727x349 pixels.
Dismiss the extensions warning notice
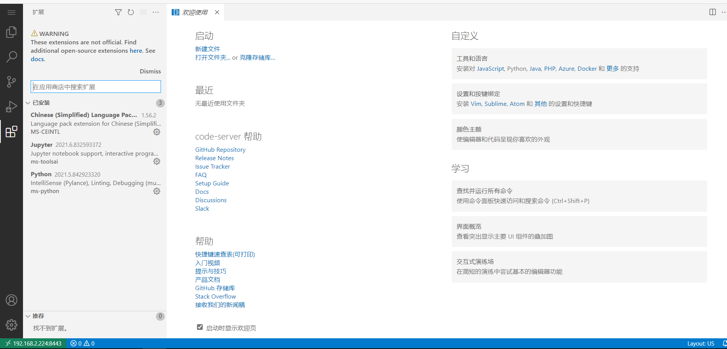point(150,71)
